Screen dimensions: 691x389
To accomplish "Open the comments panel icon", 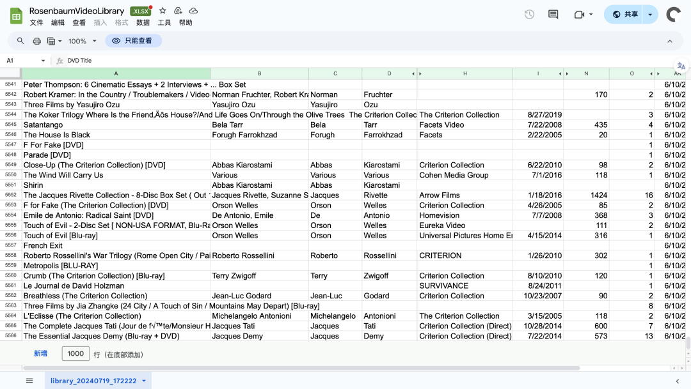I will coord(553,15).
